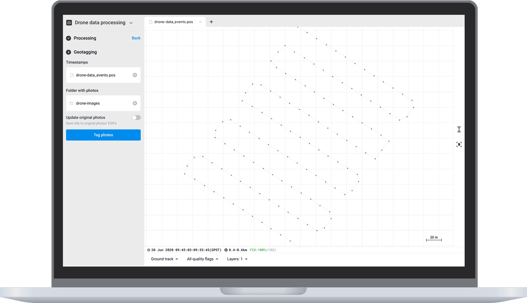Click the drone-images folder field
Viewport: 527px width, 303px height.
[x=99, y=103]
